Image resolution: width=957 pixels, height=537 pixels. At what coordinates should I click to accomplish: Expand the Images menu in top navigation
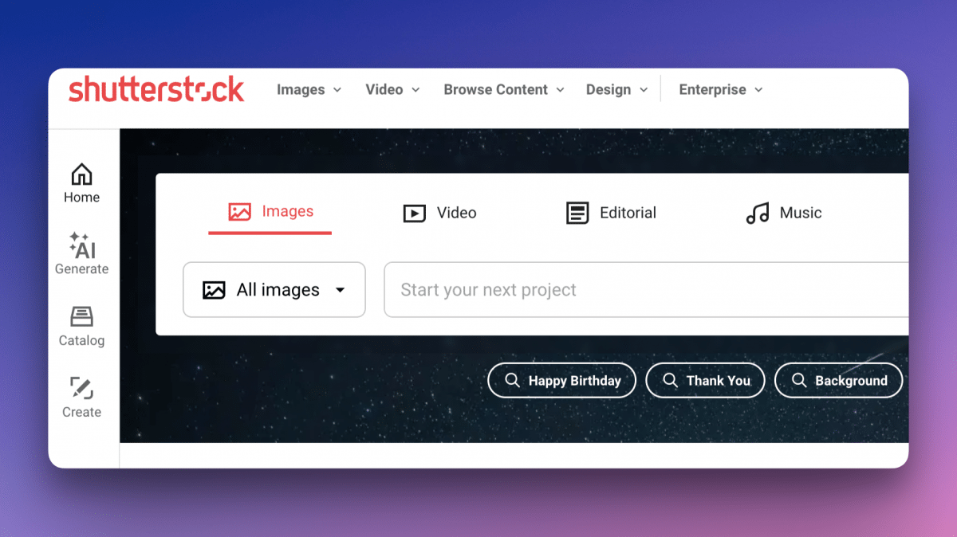(309, 90)
